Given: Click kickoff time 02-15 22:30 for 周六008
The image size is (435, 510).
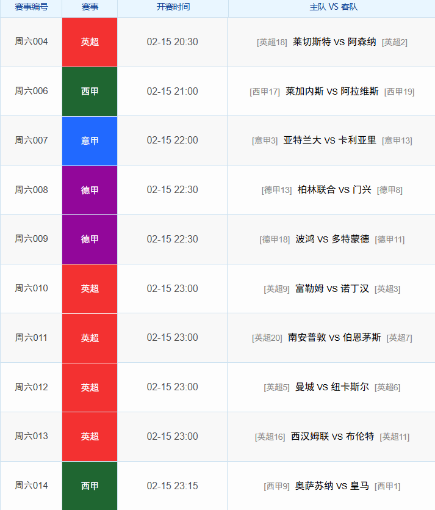Looking at the screenshot, I should pos(173,189).
